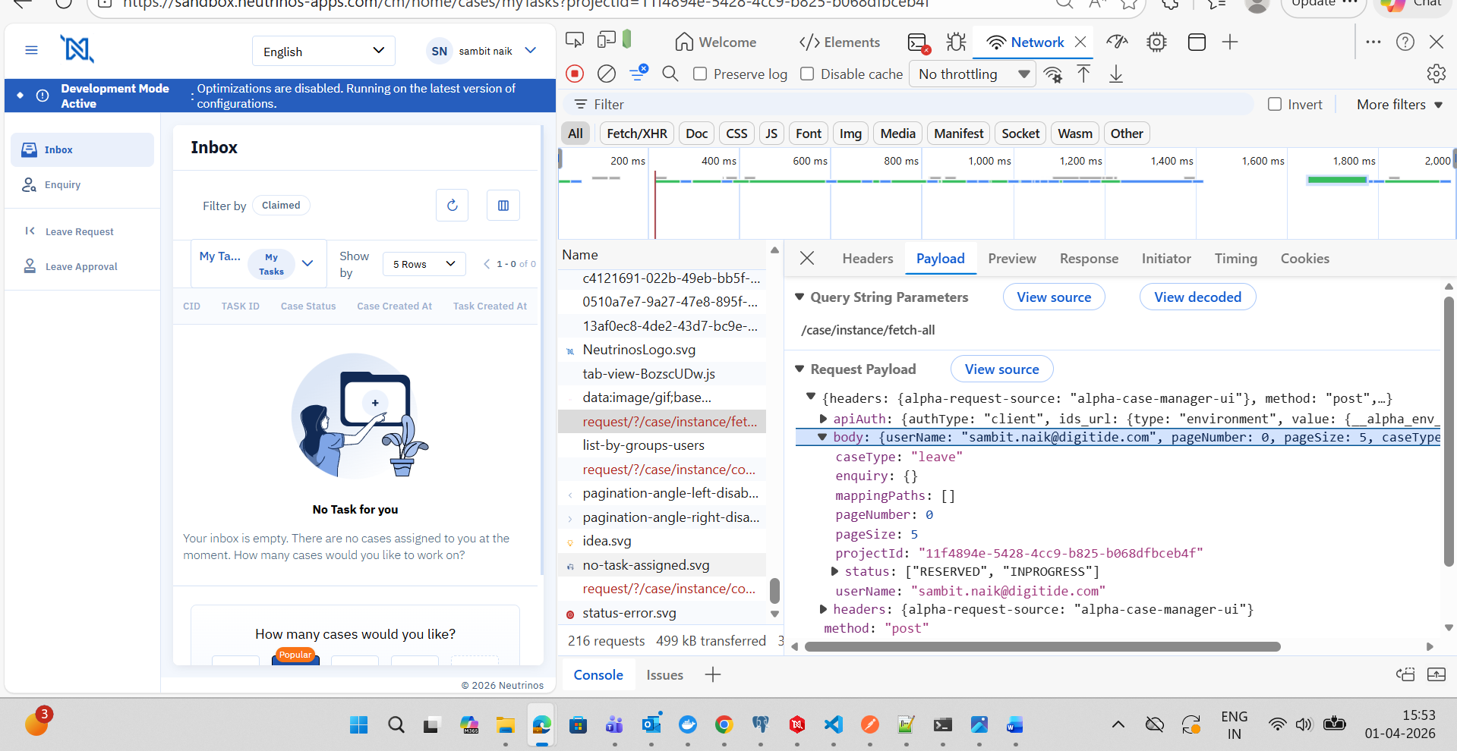Screen dimensions: 1457x751
Task: Filter requests by Socket type
Action: [x=1020, y=134]
